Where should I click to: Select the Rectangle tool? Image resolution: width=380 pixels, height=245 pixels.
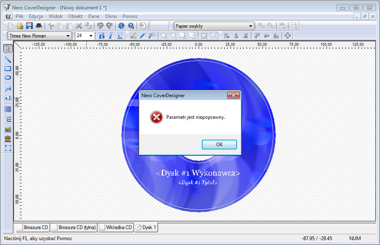coord(8,69)
